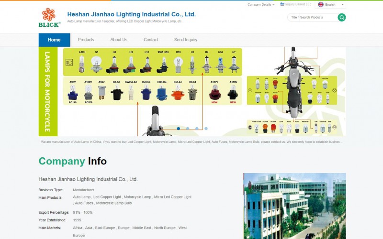The height and width of the screenshot is (239, 383).
Task: Select the fourth carousel slide dot
Action: 206,128
